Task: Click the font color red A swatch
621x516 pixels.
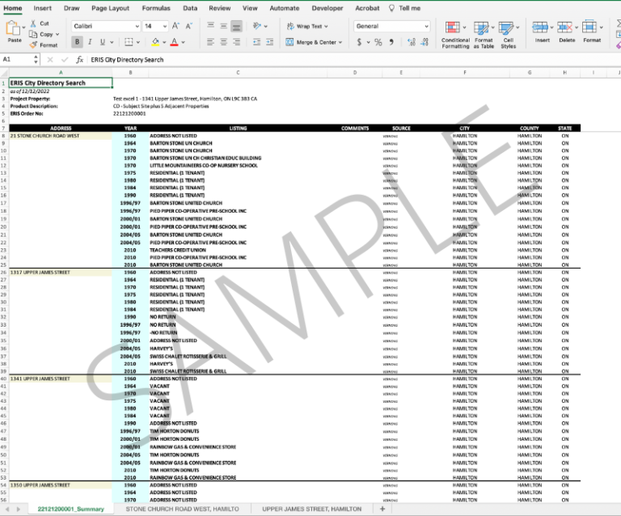Action: click(174, 42)
